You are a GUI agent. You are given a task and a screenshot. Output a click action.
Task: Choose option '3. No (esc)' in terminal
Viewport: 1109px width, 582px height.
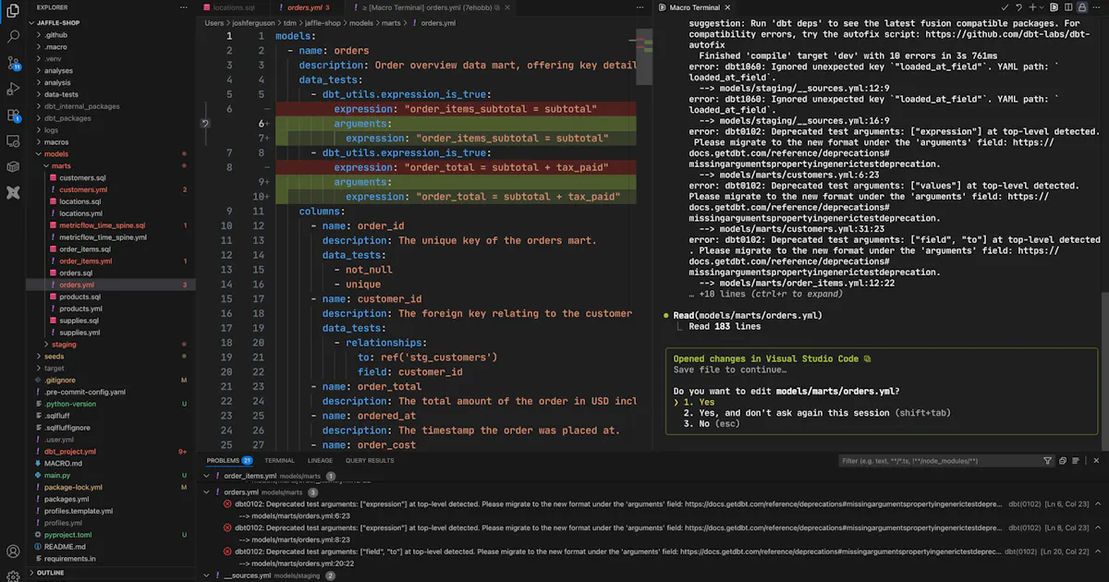click(712, 424)
